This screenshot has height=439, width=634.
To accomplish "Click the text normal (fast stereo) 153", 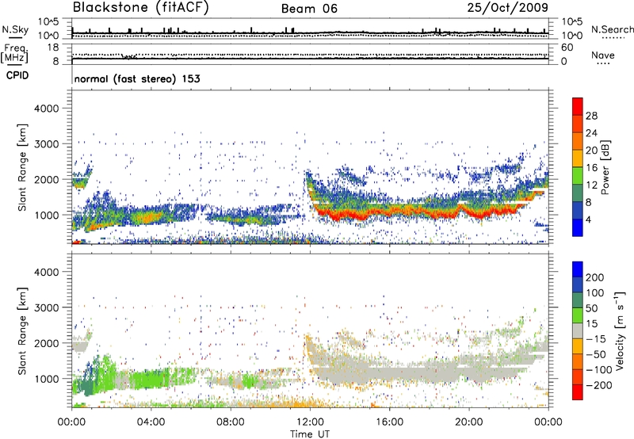I will pyautogui.click(x=137, y=78).
